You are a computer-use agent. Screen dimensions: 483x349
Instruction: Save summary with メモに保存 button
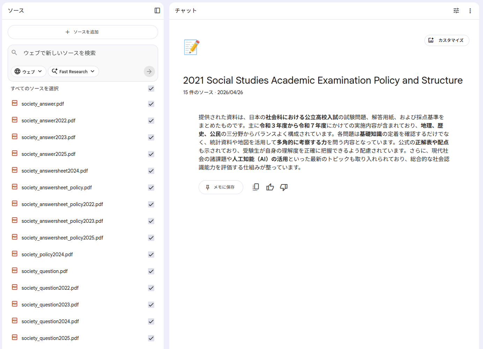pyautogui.click(x=221, y=187)
